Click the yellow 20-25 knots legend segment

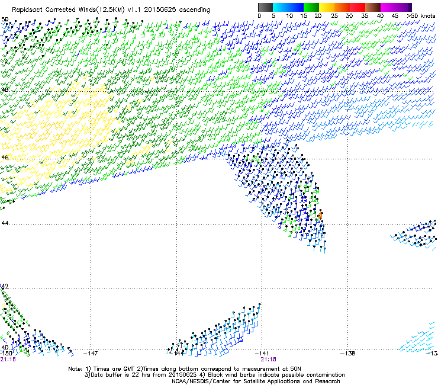click(x=327, y=7)
